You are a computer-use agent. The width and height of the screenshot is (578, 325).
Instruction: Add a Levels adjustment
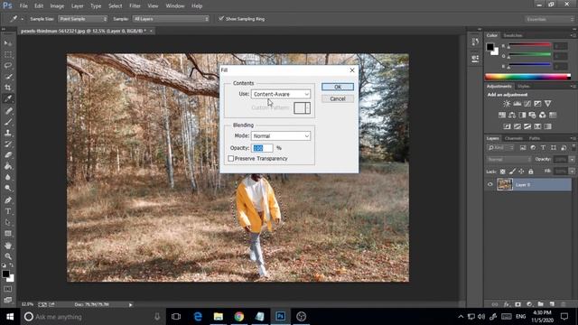point(517,104)
